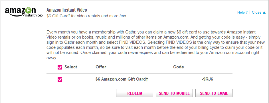This screenshot has height=103, width=269.
Task: Click the REDEEM button
Action: coord(135,93)
